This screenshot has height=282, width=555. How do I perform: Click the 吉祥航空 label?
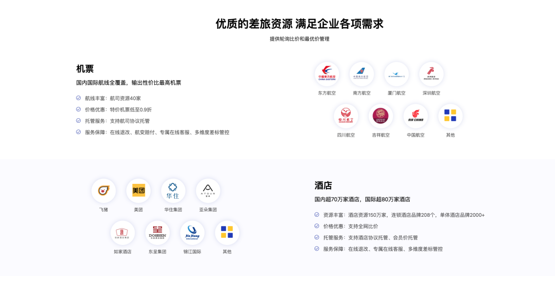[380, 135]
